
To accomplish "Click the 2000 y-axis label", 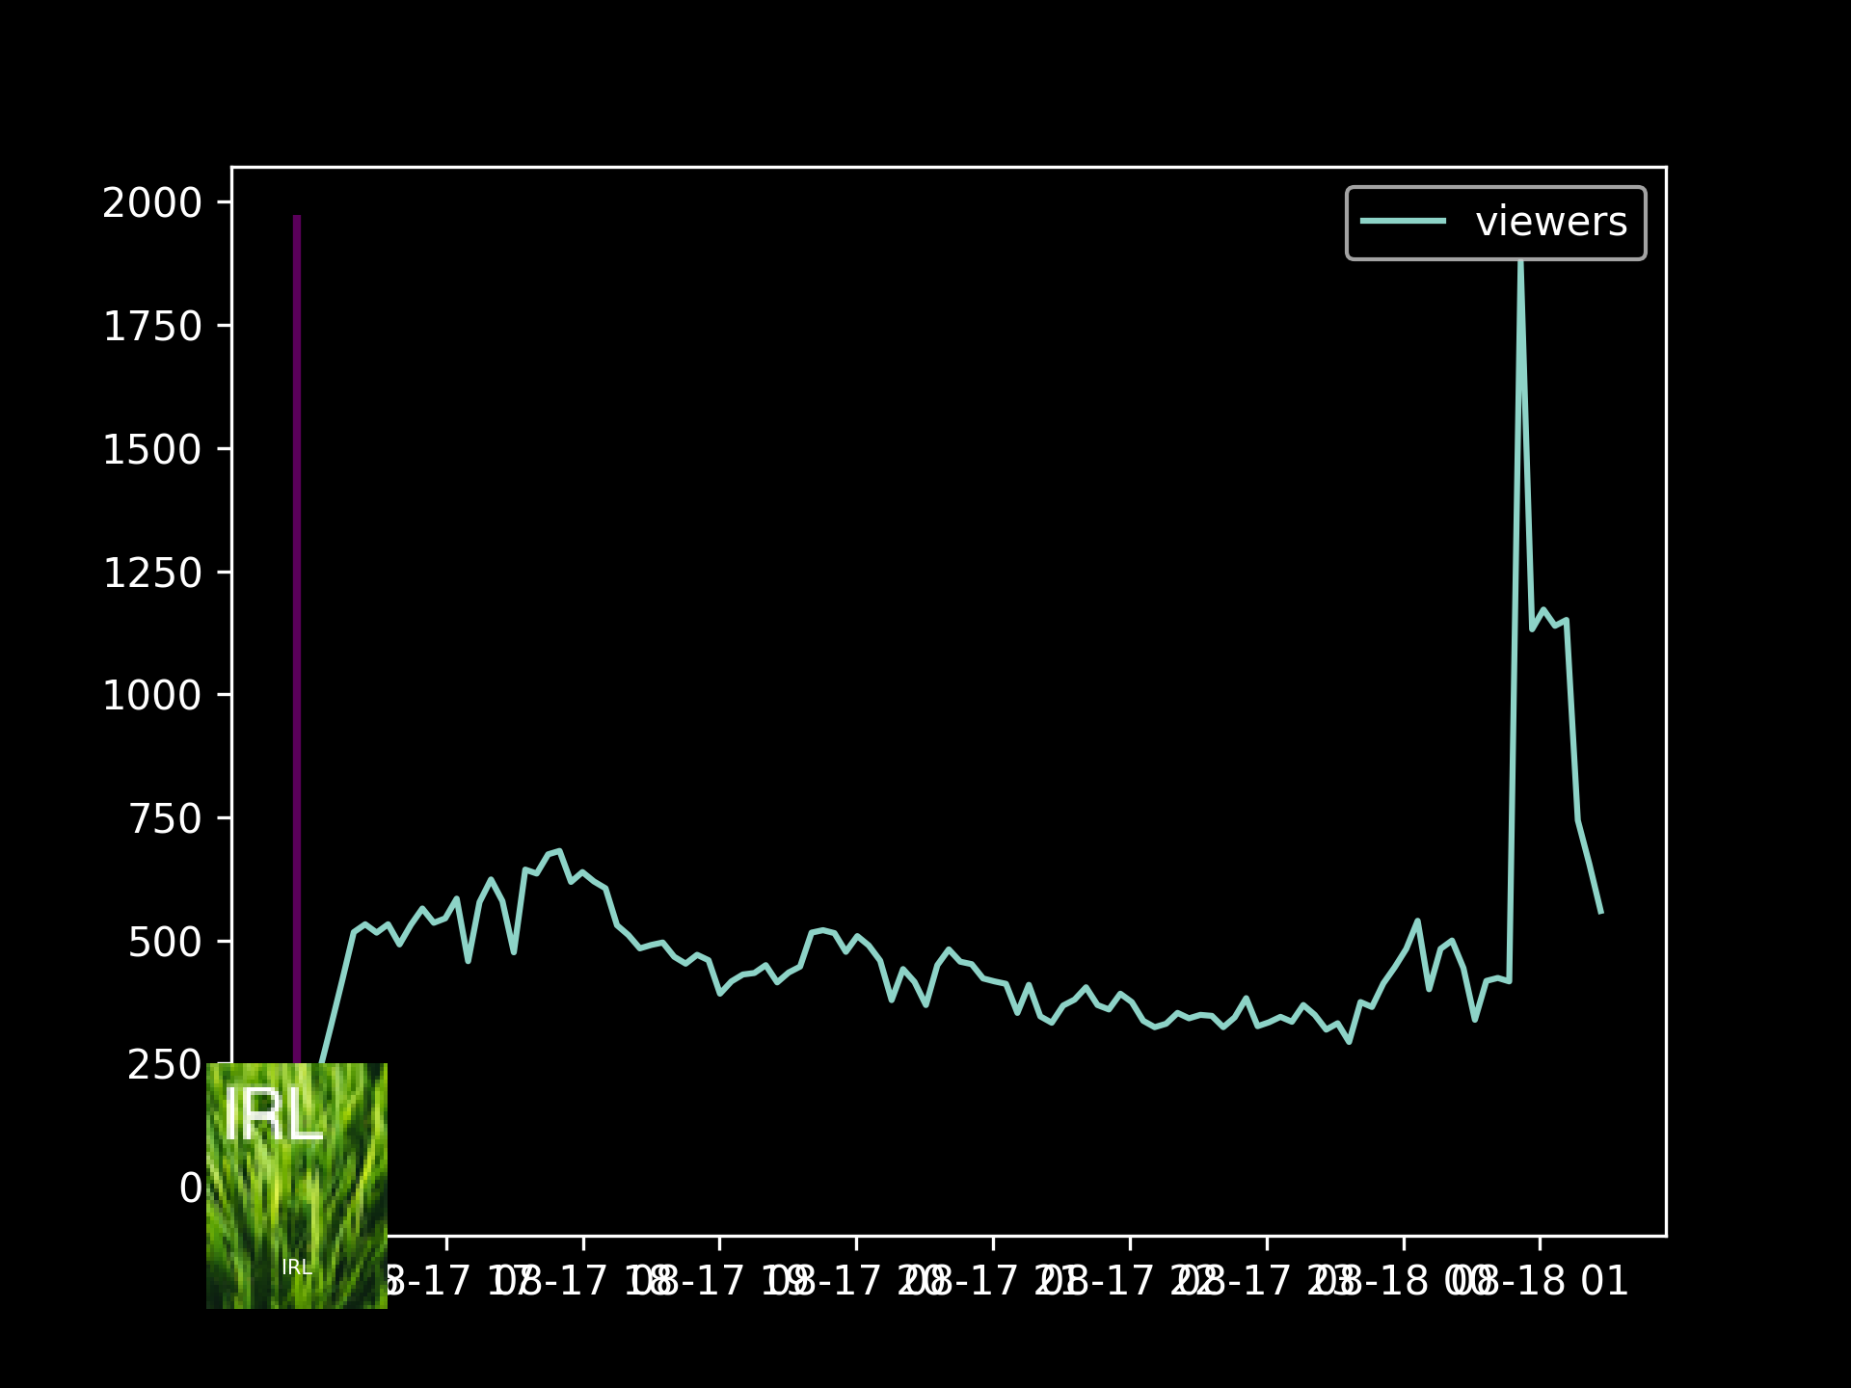I will (152, 203).
